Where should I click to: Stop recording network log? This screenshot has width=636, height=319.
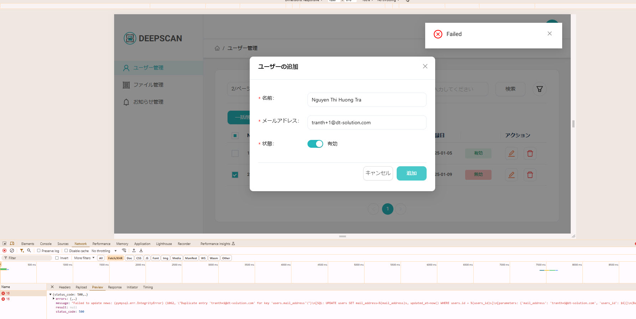pyautogui.click(x=5, y=251)
